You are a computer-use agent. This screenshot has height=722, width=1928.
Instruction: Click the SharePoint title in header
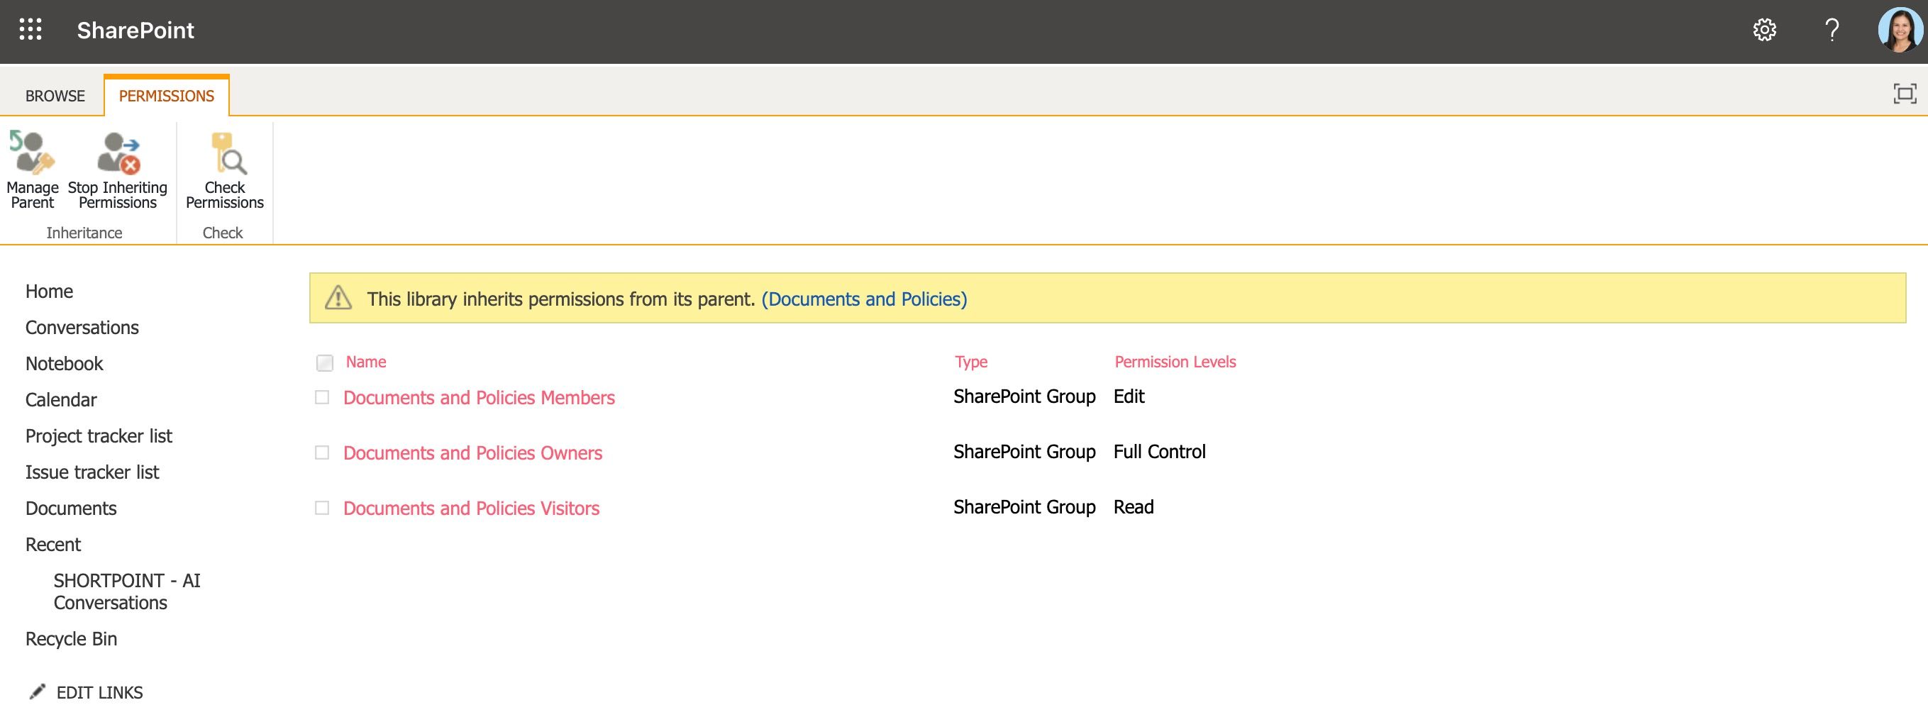135,30
